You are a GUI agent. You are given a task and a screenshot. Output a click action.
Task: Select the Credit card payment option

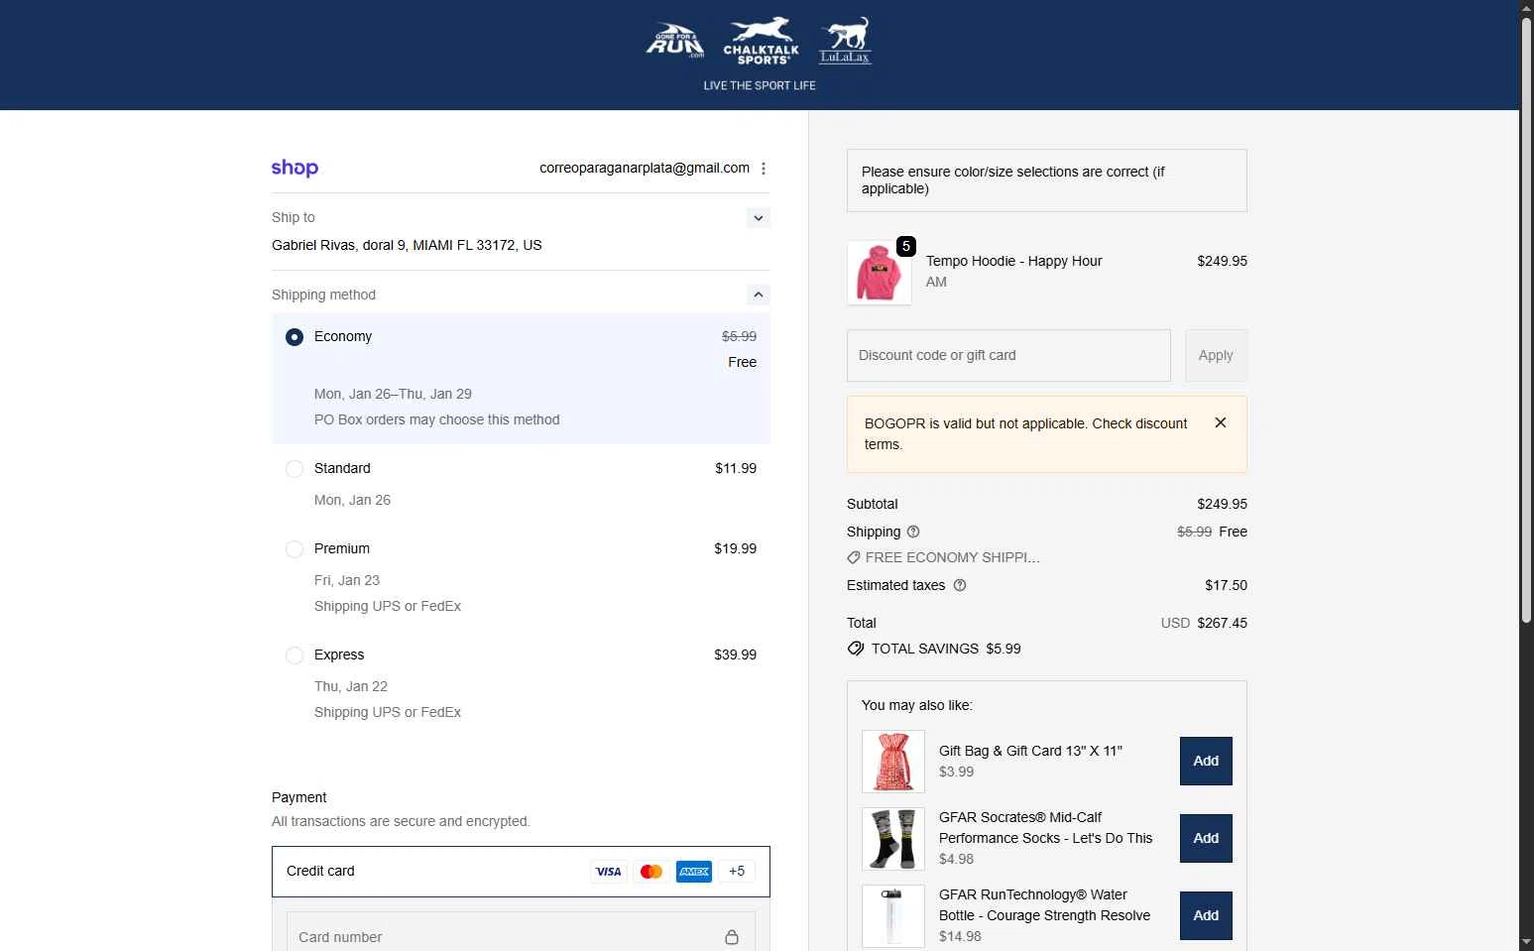coord(521,872)
